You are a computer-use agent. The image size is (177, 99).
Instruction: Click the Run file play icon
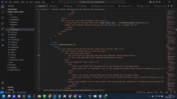(x=165, y=6)
